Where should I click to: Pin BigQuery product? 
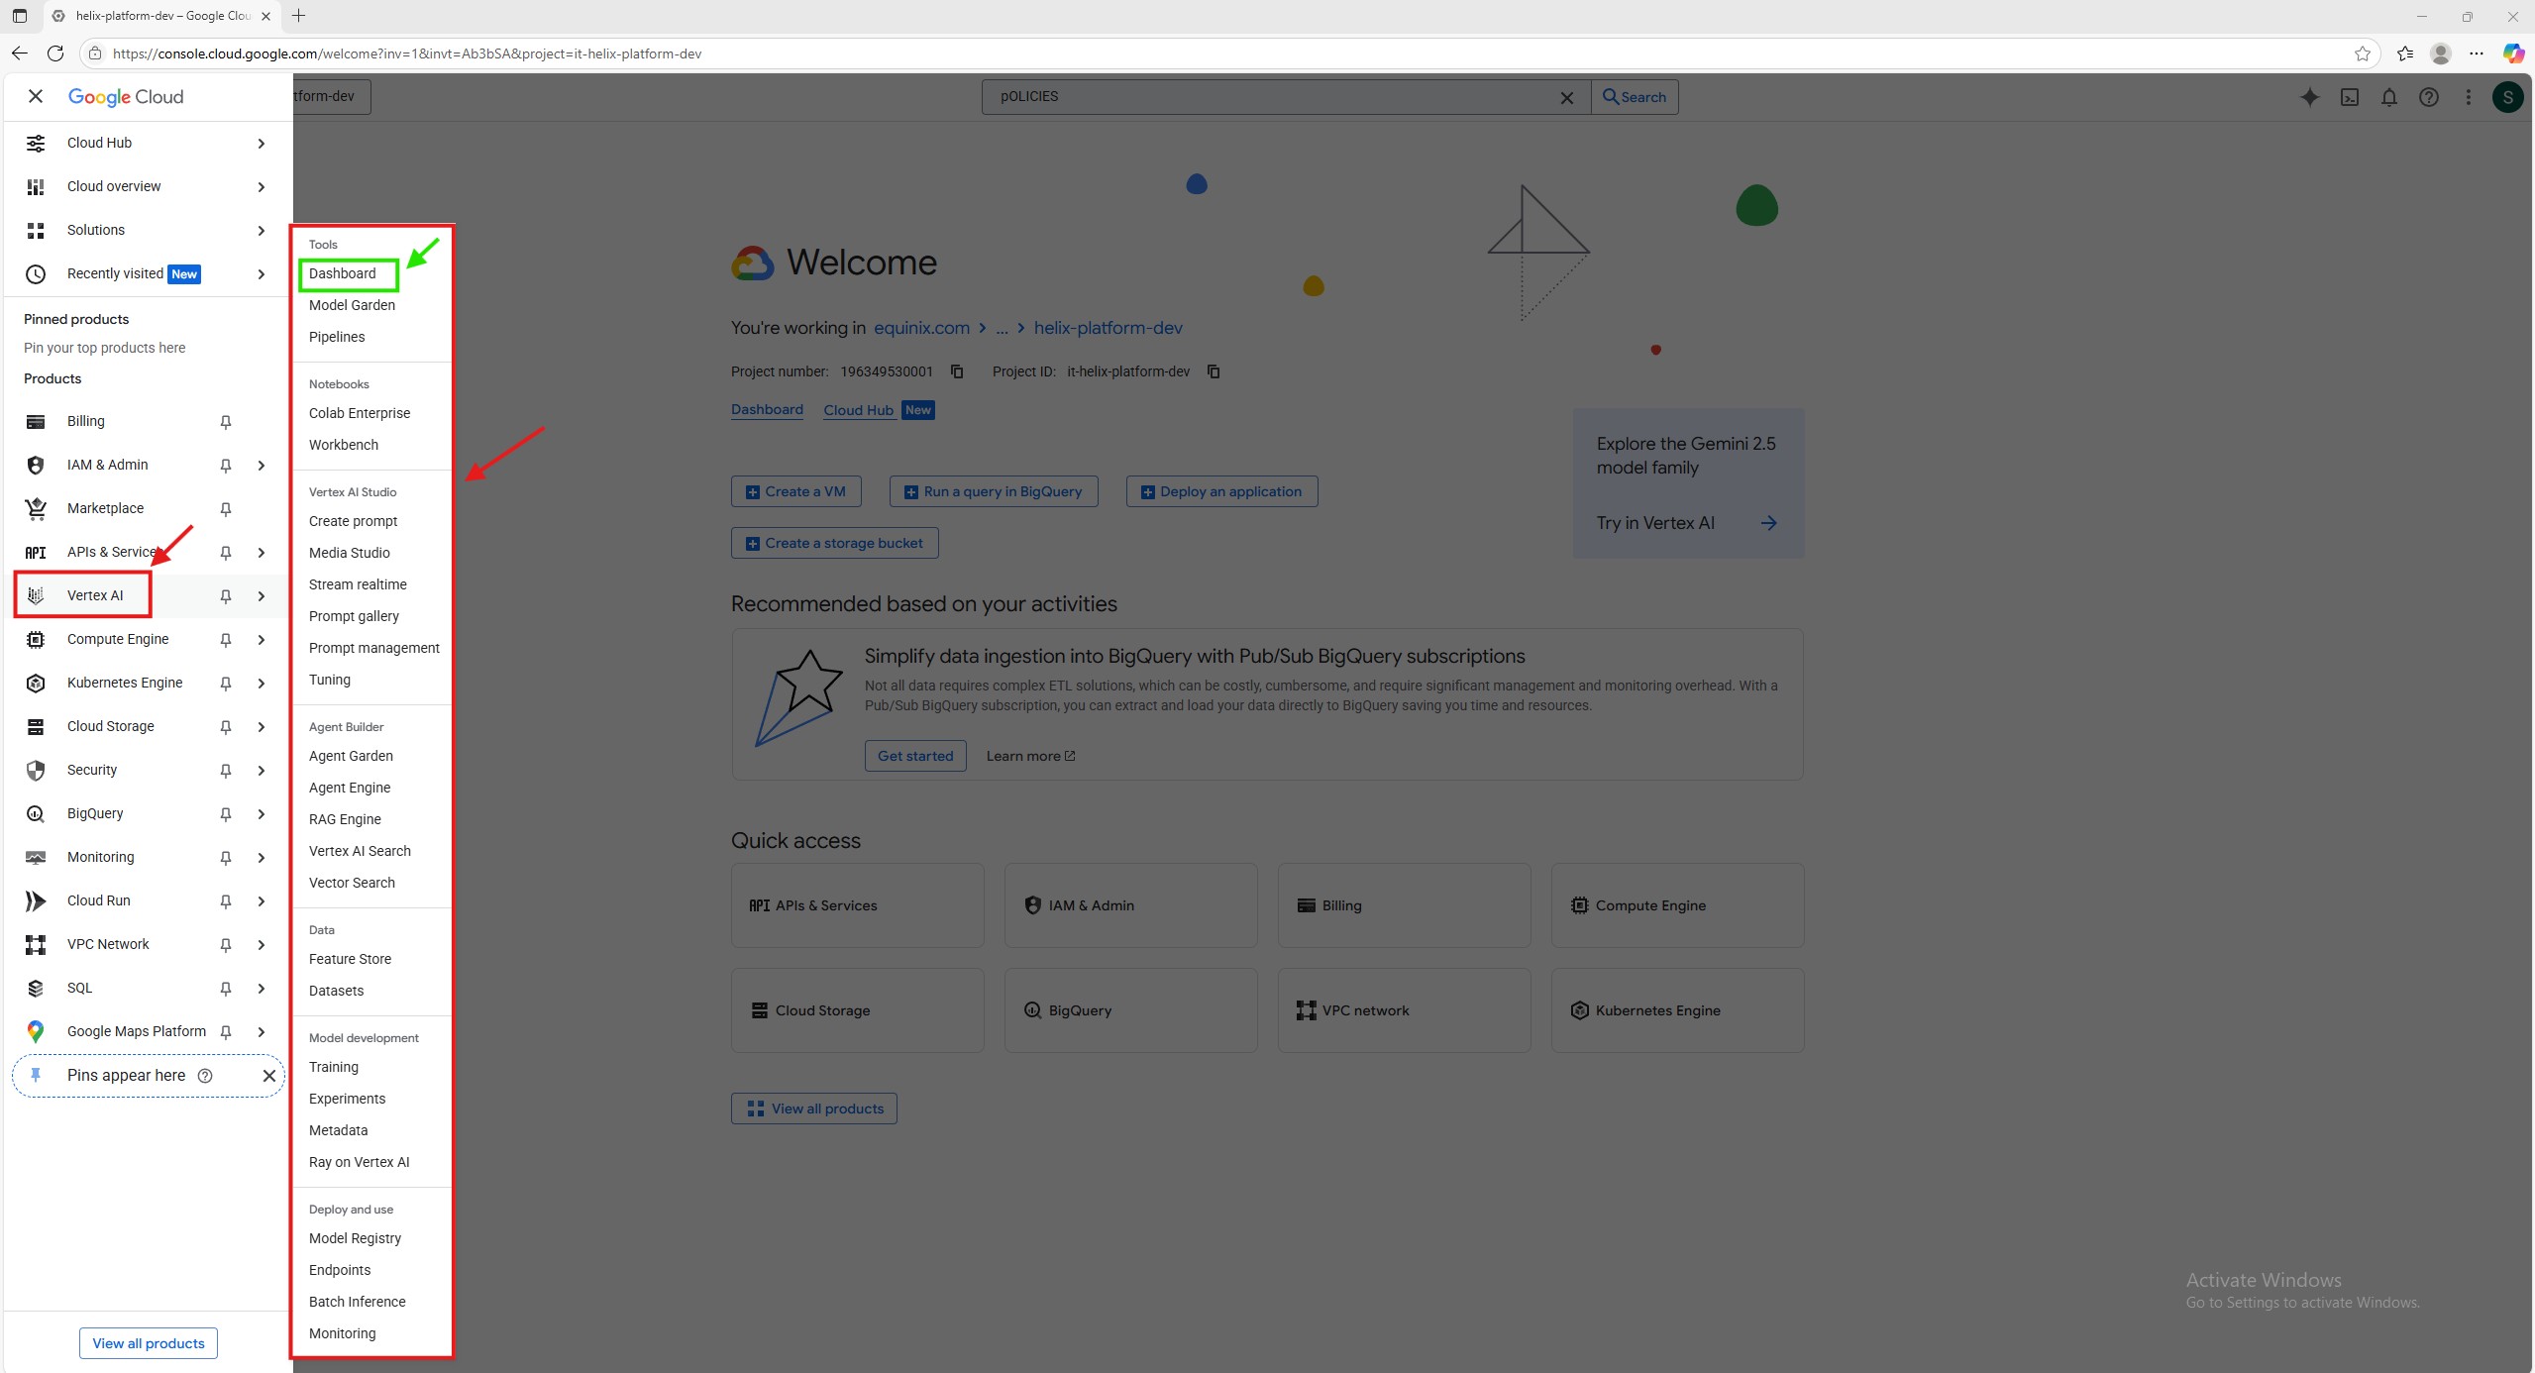226,814
